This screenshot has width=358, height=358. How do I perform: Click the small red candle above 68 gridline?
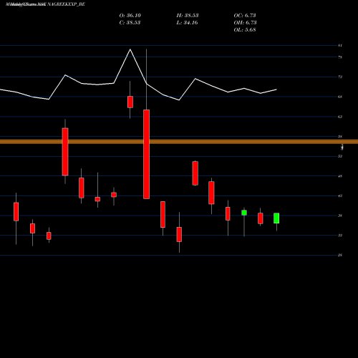point(130,102)
